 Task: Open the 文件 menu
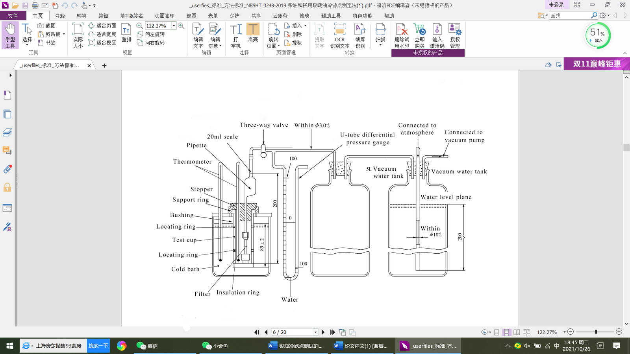tap(13, 16)
